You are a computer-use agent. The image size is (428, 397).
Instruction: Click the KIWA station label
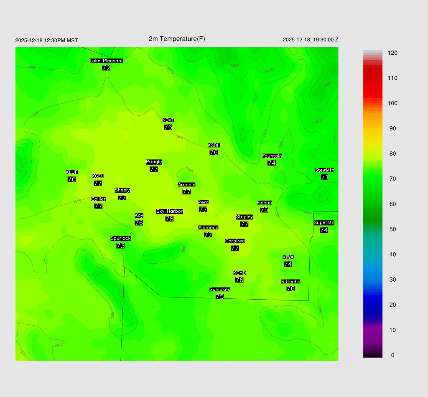[288, 257]
